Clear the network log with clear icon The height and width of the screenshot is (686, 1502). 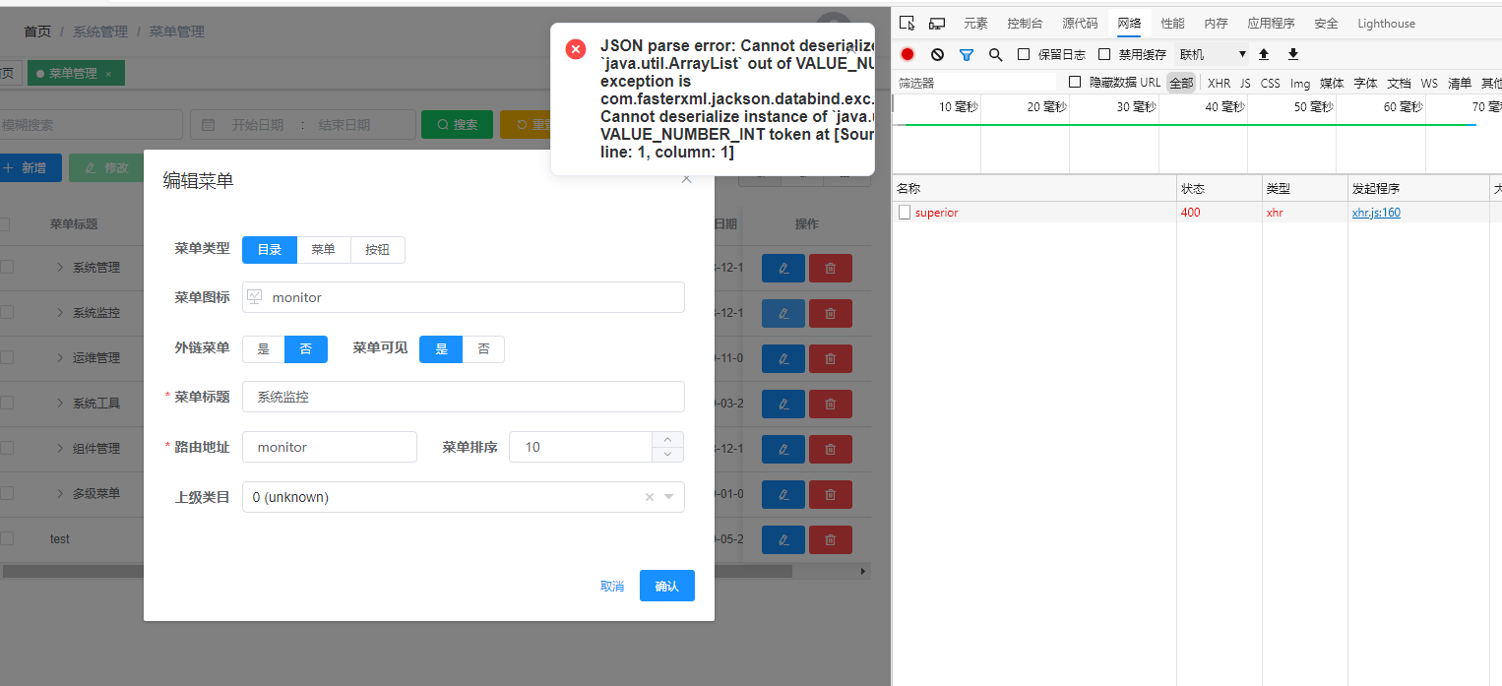click(x=937, y=54)
